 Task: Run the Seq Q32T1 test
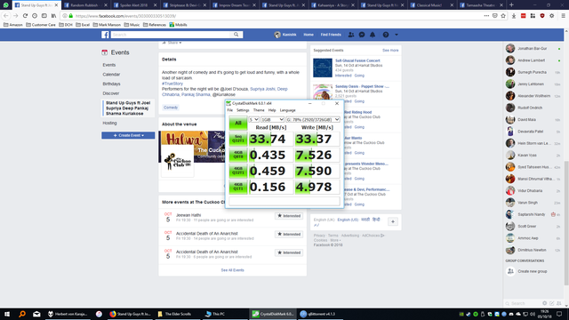238,139
